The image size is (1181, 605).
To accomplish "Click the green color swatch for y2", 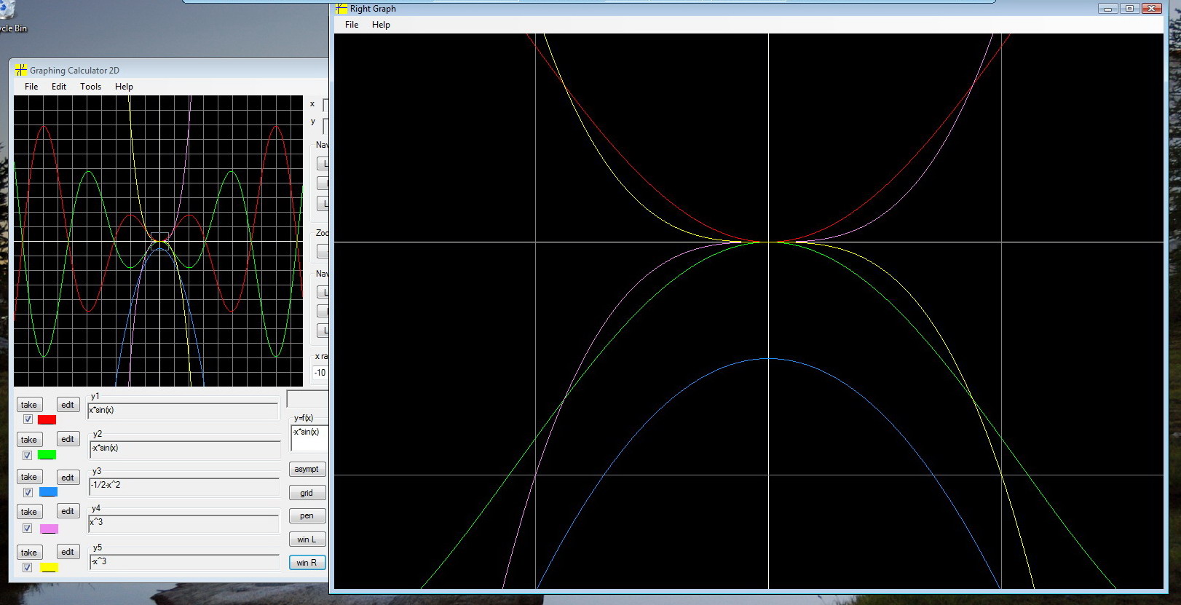I will coord(47,455).
